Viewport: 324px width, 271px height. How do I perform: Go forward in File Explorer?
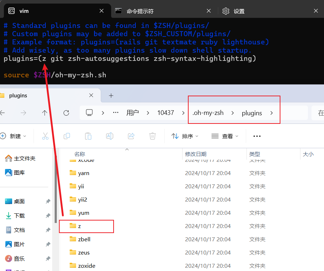23,113
